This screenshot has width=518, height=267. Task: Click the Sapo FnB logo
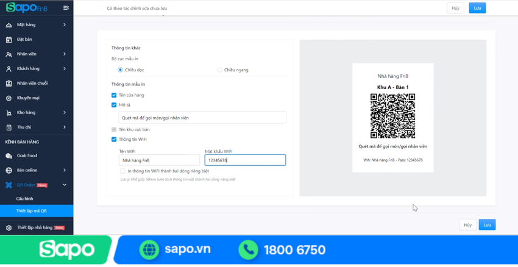(27, 7)
